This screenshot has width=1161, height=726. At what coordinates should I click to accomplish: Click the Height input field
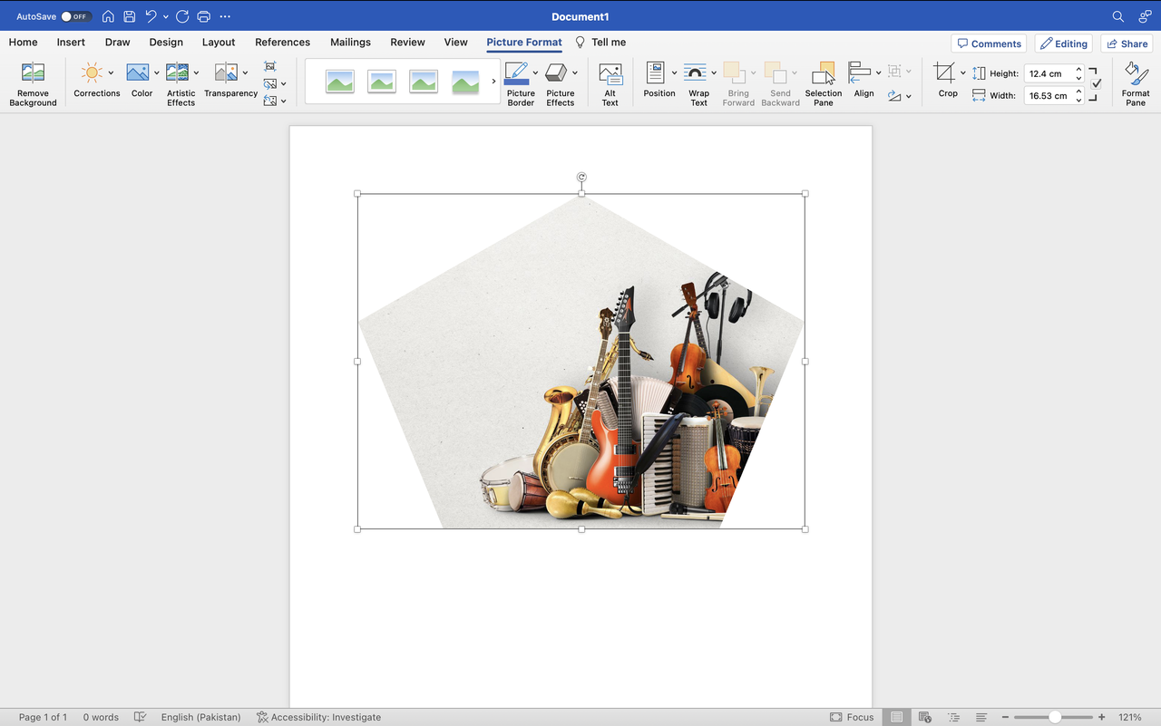pyautogui.click(x=1049, y=73)
